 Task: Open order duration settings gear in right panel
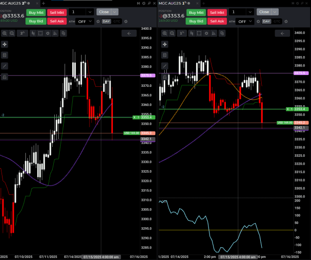click(x=286, y=21)
